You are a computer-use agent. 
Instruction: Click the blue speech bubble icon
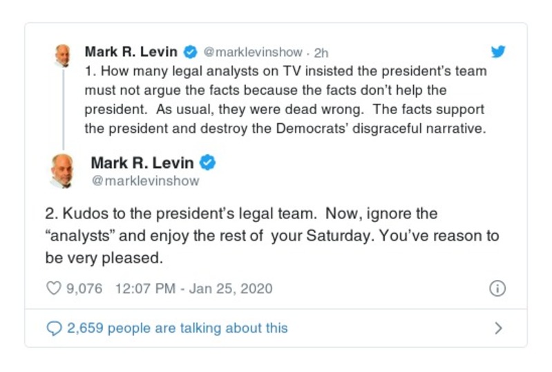point(53,328)
